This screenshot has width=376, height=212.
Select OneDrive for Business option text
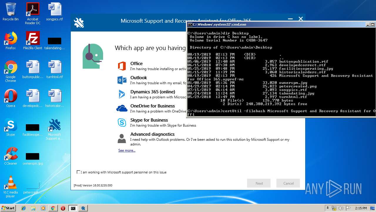pyautogui.click(x=153, y=106)
